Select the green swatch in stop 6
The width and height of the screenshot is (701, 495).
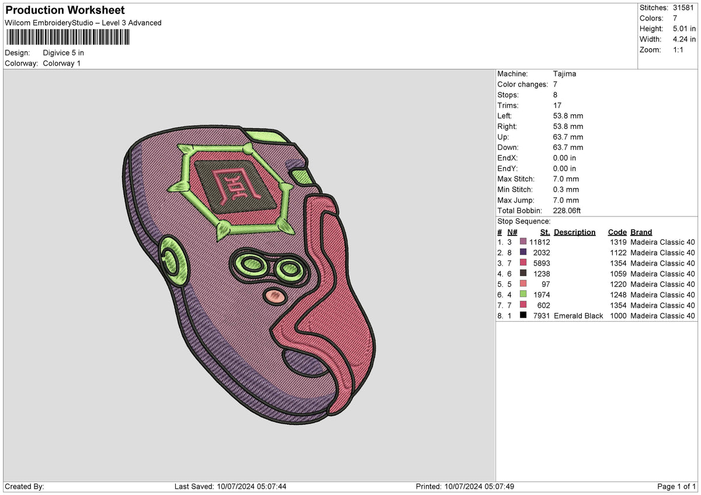click(523, 295)
